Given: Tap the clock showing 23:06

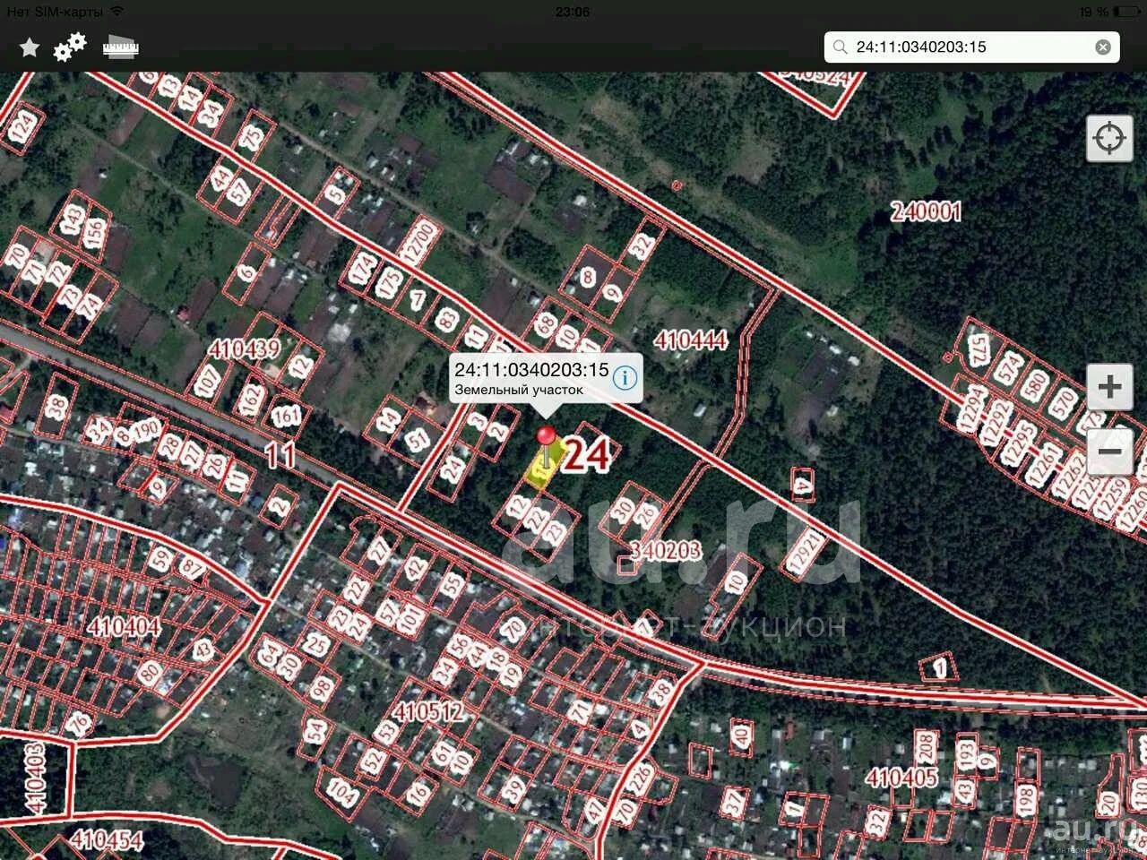Looking at the screenshot, I should pyautogui.click(x=573, y=12).
